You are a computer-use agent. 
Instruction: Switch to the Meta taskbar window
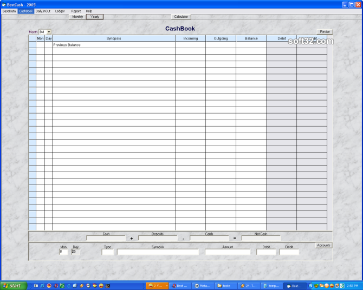[203, 286]
